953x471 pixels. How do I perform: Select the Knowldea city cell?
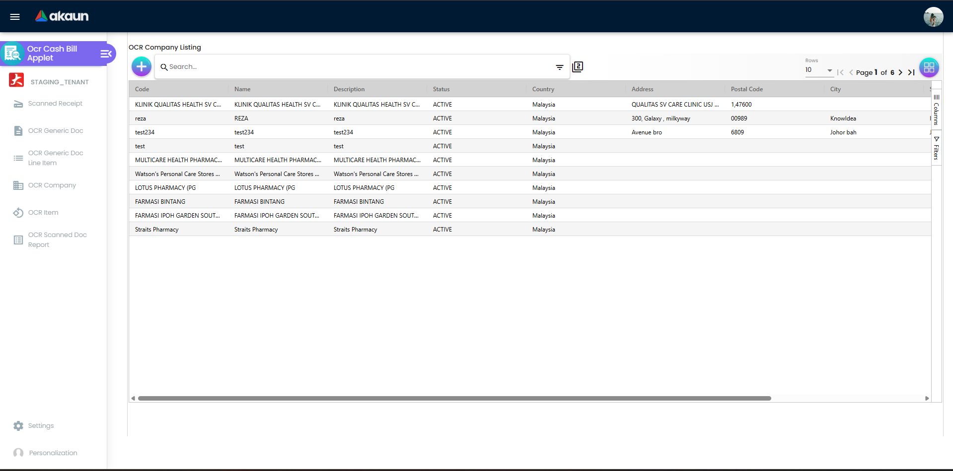click(x=874, y=118)
